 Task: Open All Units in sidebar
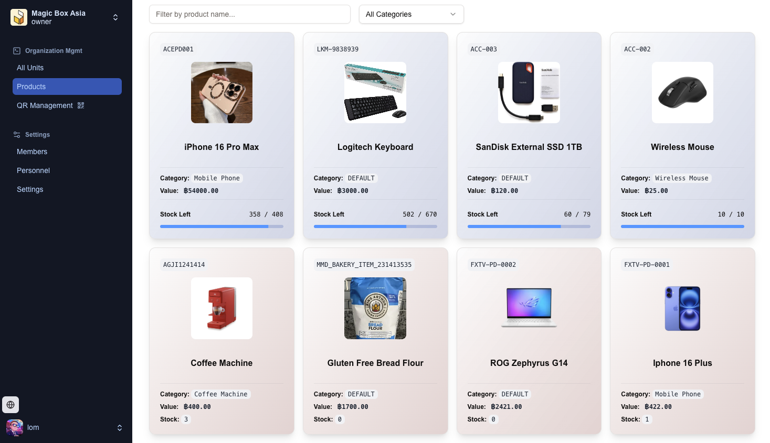[30, 68]
